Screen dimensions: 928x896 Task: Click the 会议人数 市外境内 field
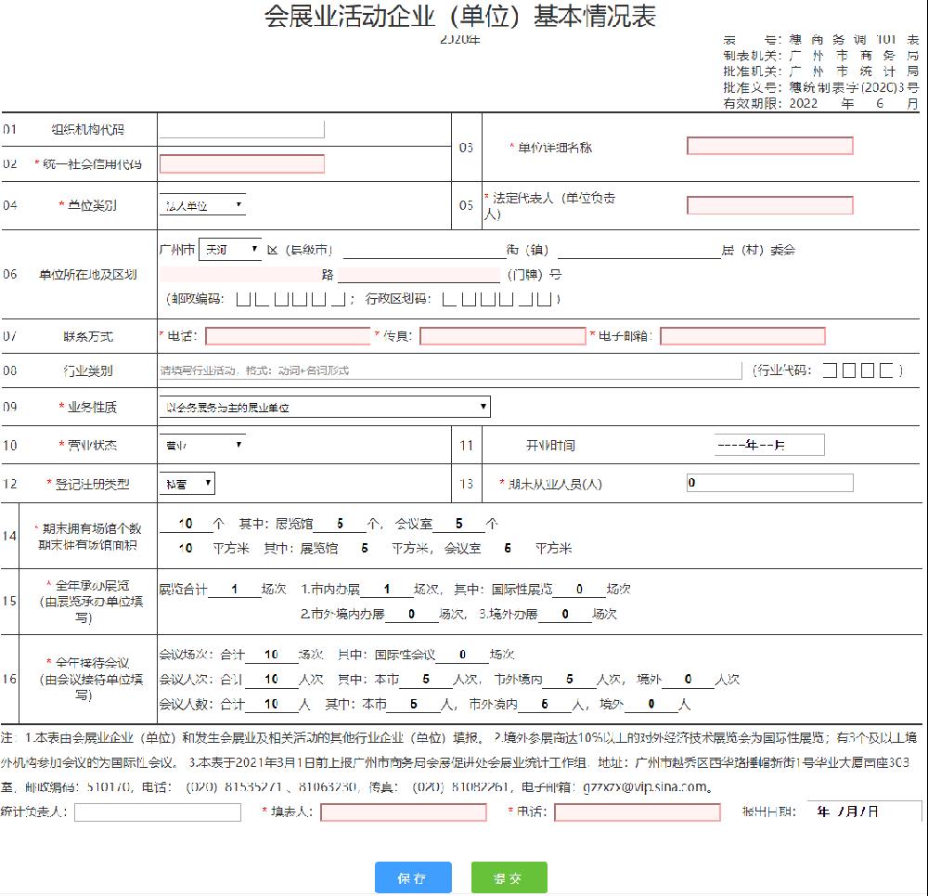point(545,704)
